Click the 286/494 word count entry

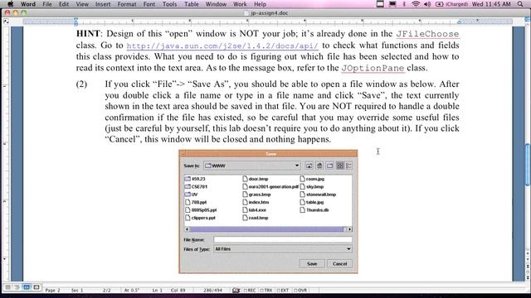[212, 291]
